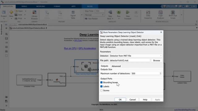Open the Logic Analyzer
This screenshot has width=198, height=111.
[160, 14]
